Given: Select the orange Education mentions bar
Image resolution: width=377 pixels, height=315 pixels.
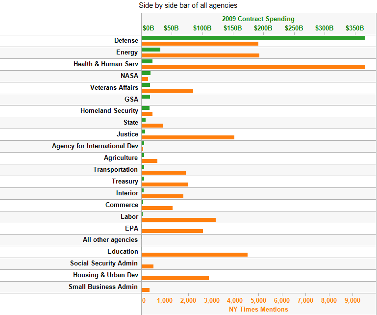Looking at the screenshot, I should [194, 255].
